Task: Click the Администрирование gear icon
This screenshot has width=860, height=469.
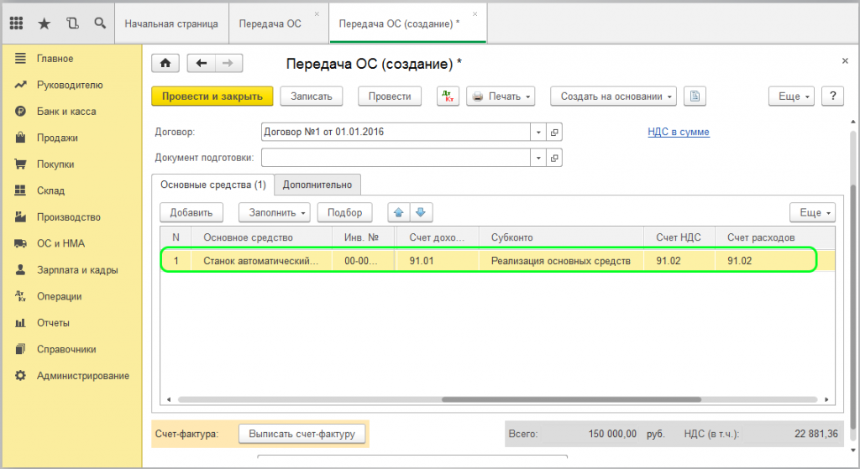Action: (20, 375)
